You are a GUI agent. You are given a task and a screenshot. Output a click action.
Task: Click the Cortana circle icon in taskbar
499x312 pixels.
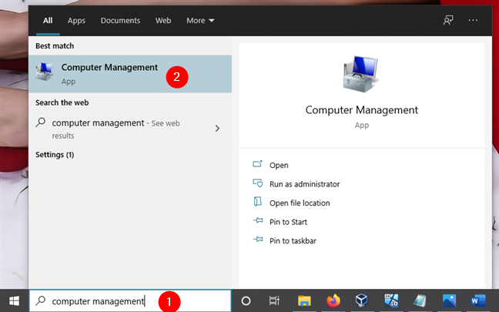click(x=246, y=301)
